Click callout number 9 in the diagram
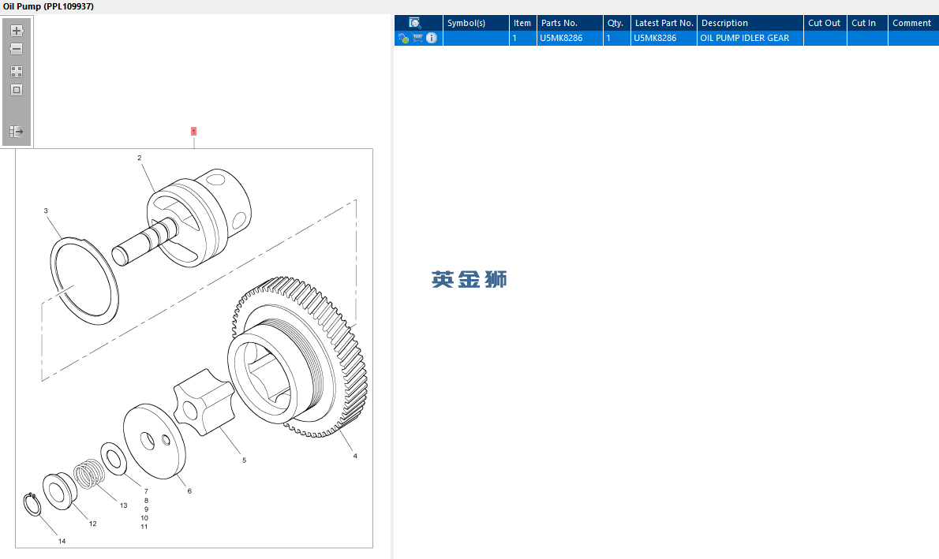939x559 pixels. [x=146, y=509]
